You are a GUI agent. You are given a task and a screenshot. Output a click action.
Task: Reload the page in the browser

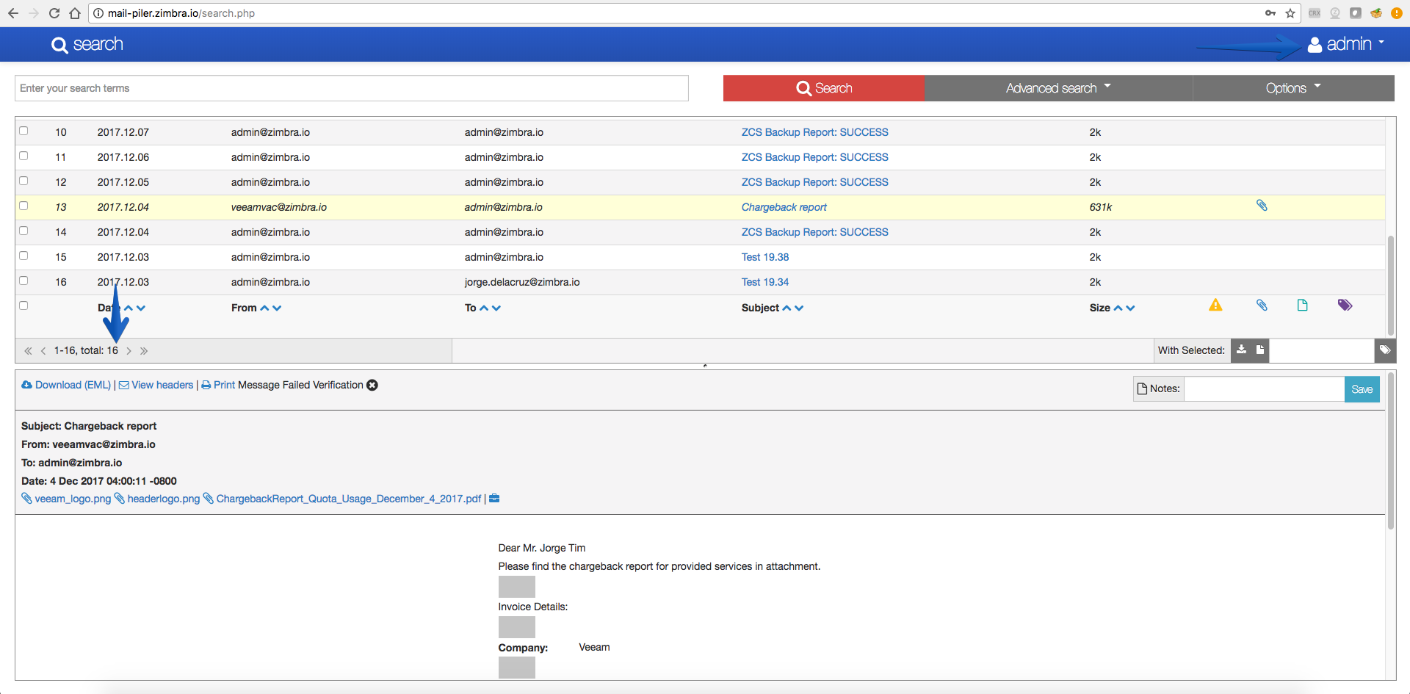[x=54, y=13]
